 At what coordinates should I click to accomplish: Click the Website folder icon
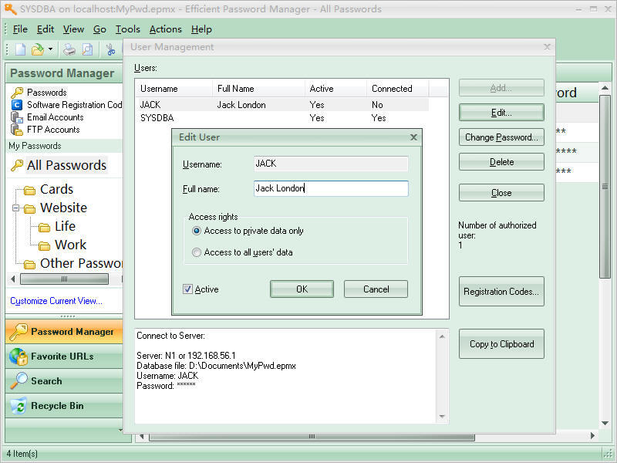(29, 208)
